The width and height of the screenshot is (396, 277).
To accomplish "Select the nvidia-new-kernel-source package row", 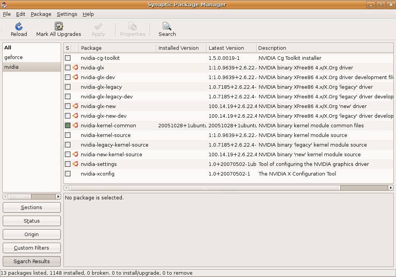I will click(x=229, y=154).
